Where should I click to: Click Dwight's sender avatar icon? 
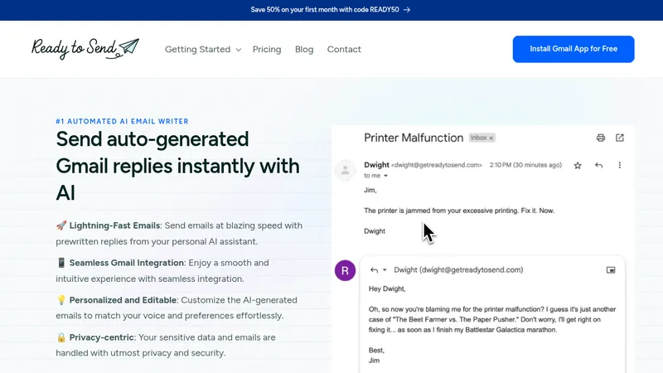345,171
